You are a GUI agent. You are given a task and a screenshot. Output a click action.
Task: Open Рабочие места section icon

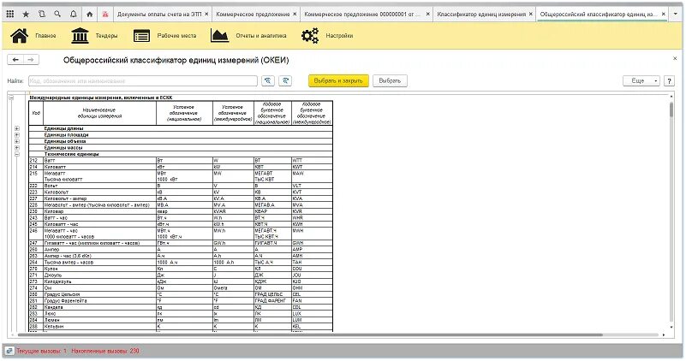[141, 35]
